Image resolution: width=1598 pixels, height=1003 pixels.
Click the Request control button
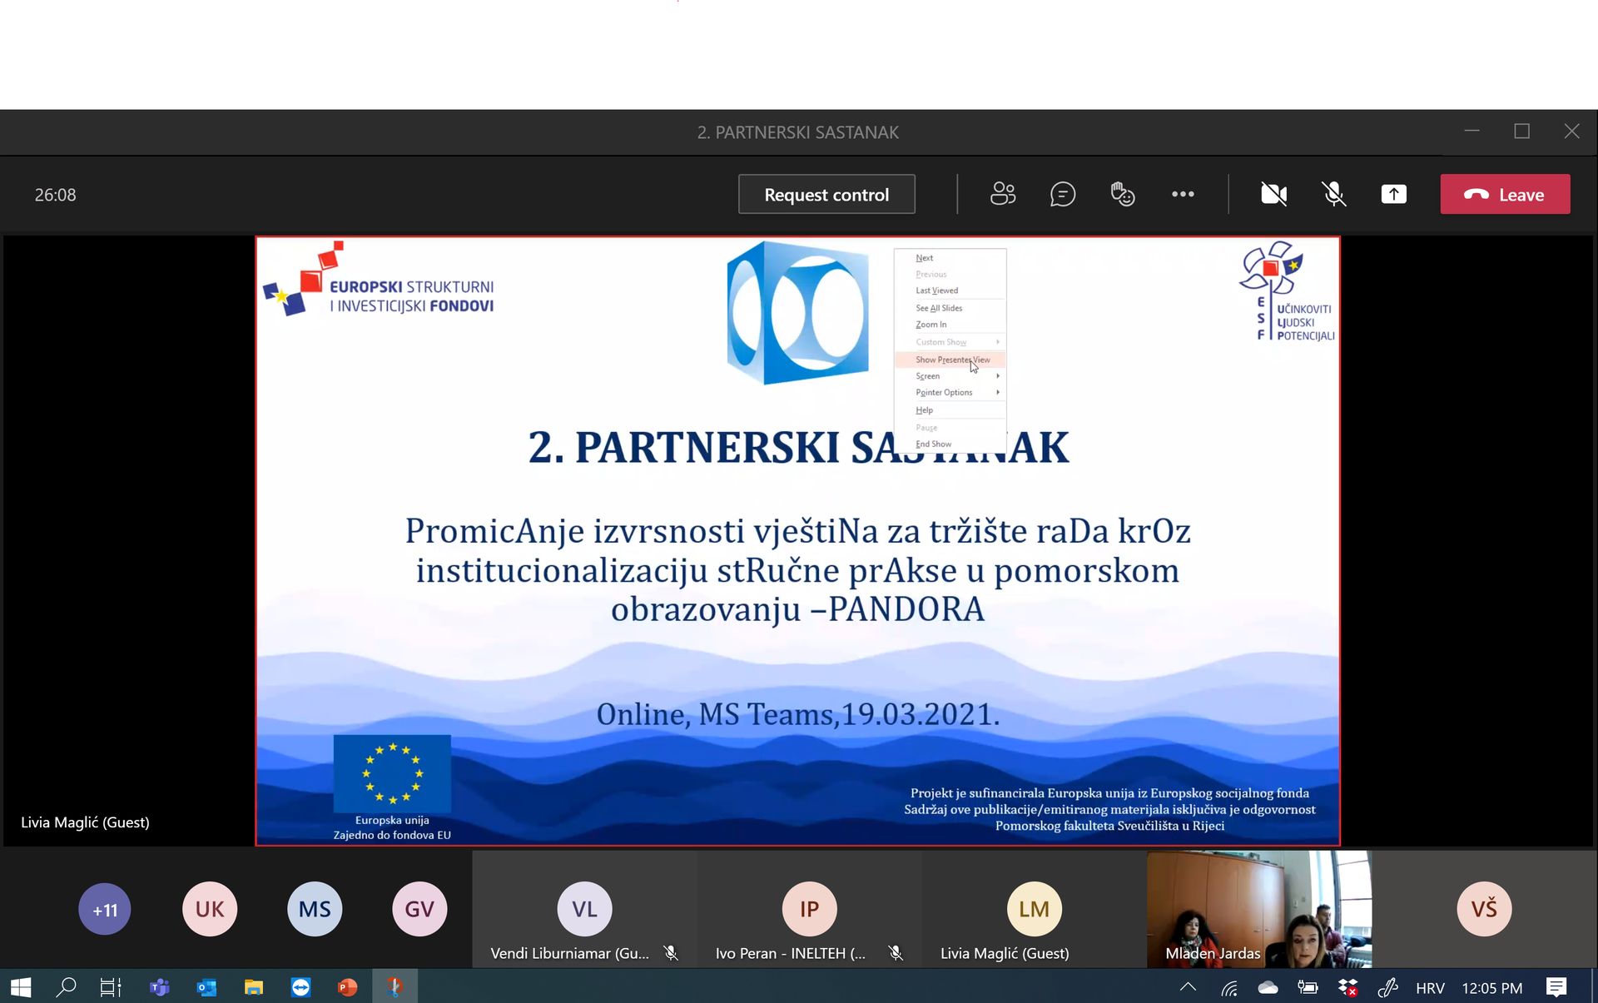pyautogui.click(x=826, y=194)
